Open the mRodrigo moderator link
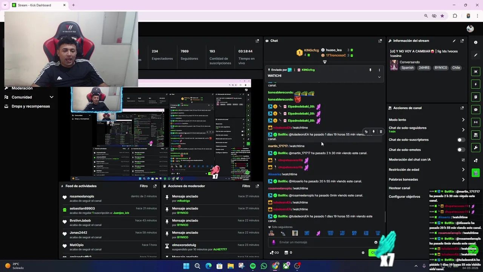The width and height of the screenshot is (483, 272). 183,201
